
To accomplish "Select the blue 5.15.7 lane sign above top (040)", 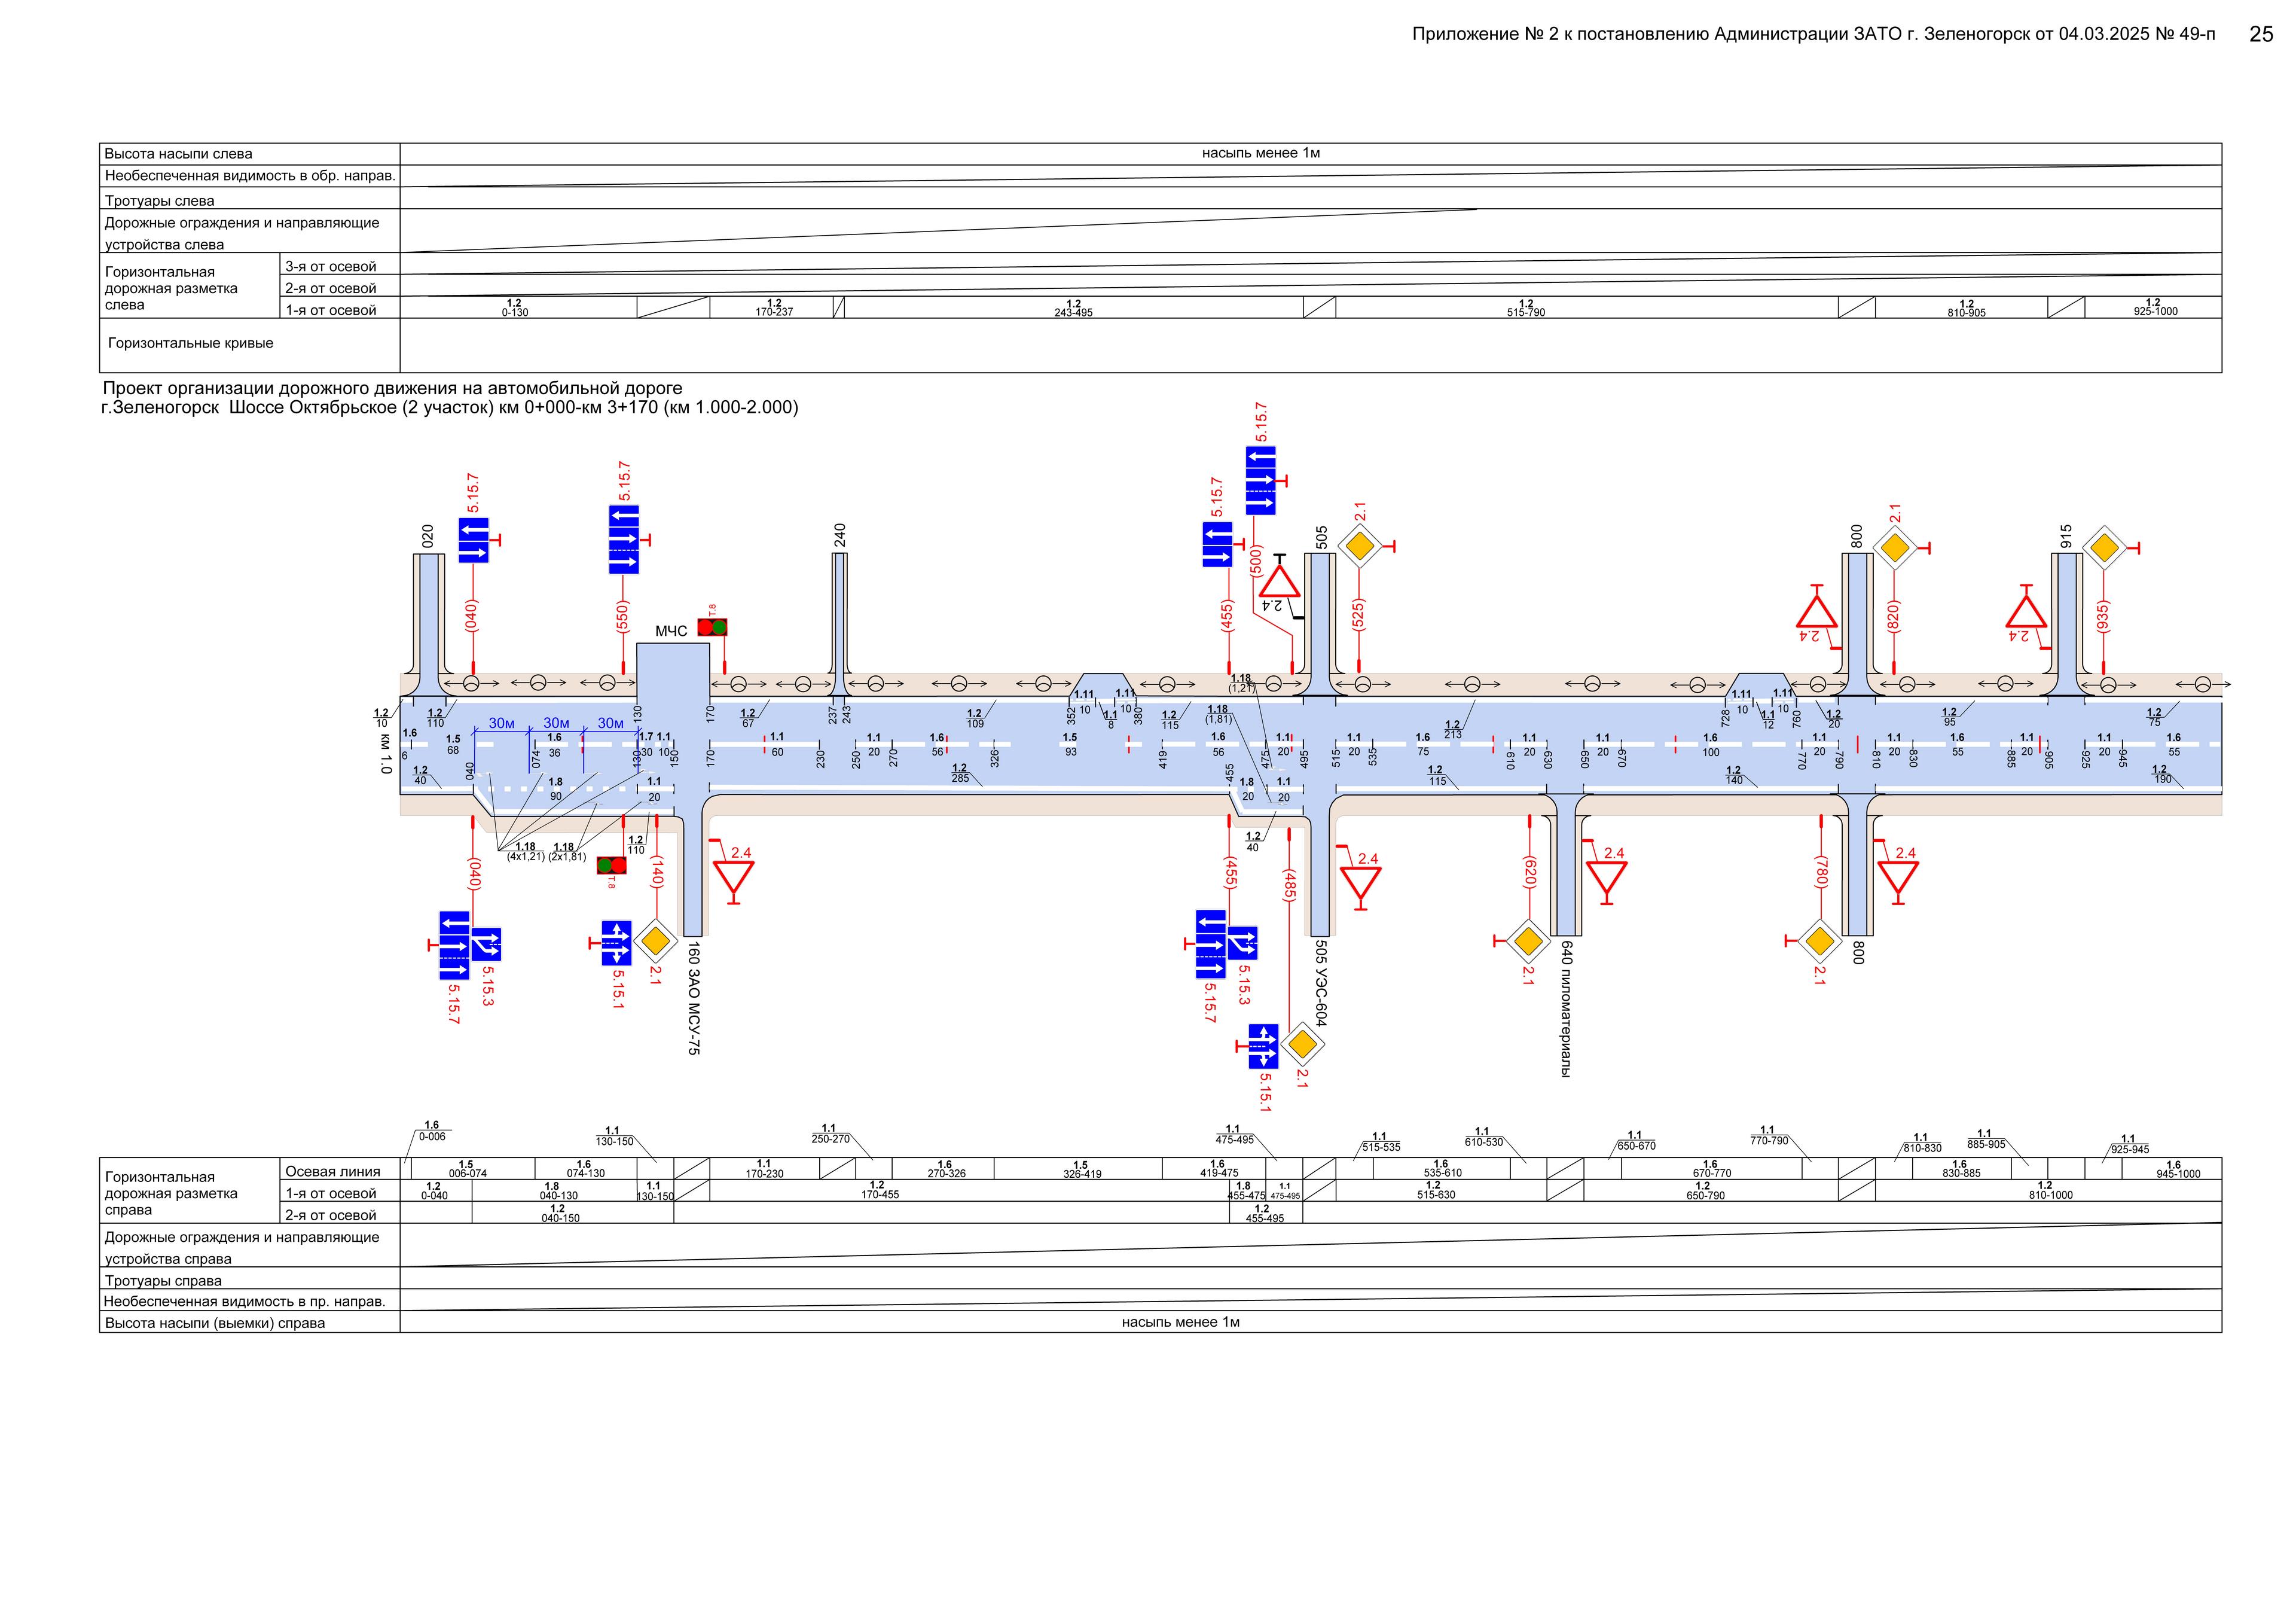I will click(473, 540).
